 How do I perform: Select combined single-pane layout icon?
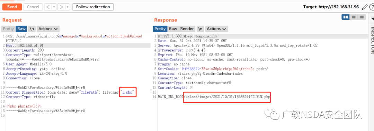(362, 17)
